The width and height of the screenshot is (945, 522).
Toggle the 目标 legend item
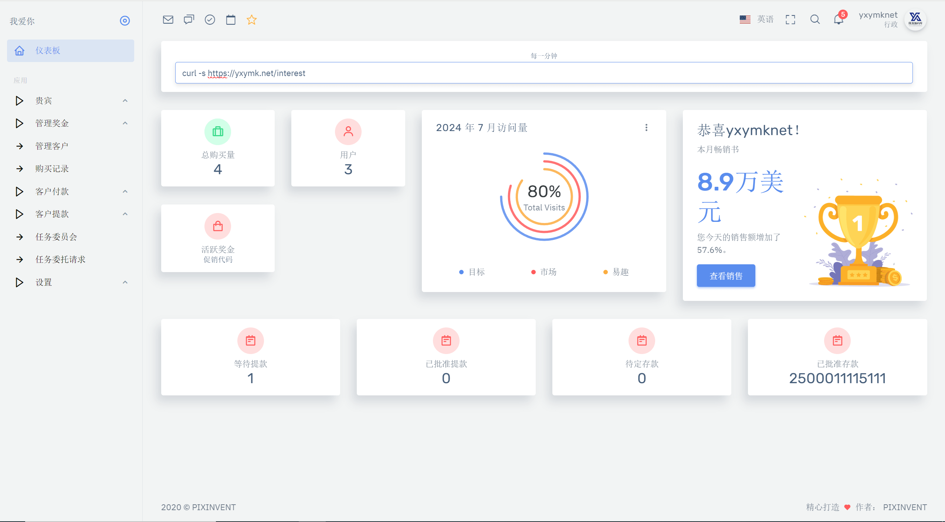pyautogui.click(x=472, y=272)
